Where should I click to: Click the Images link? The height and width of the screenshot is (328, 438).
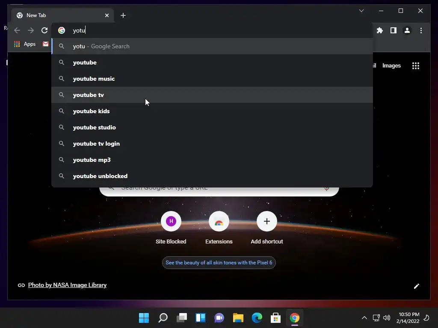click(x=391, y=66)
